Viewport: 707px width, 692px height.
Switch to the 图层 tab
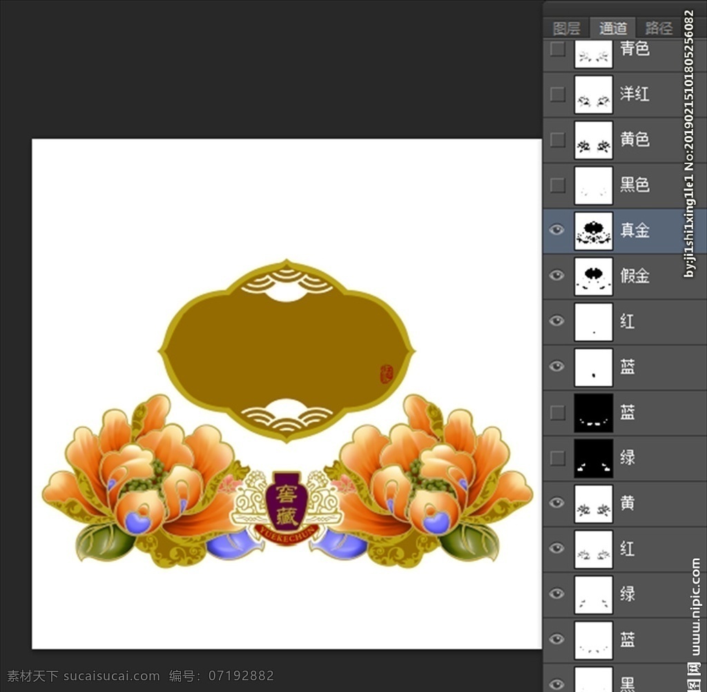tap(566, 28)
